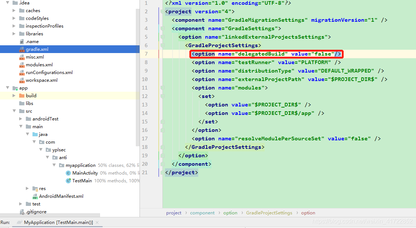Click the AndroidManifest.xml file icon
The image size is (416, 228).
coord(35,196)
